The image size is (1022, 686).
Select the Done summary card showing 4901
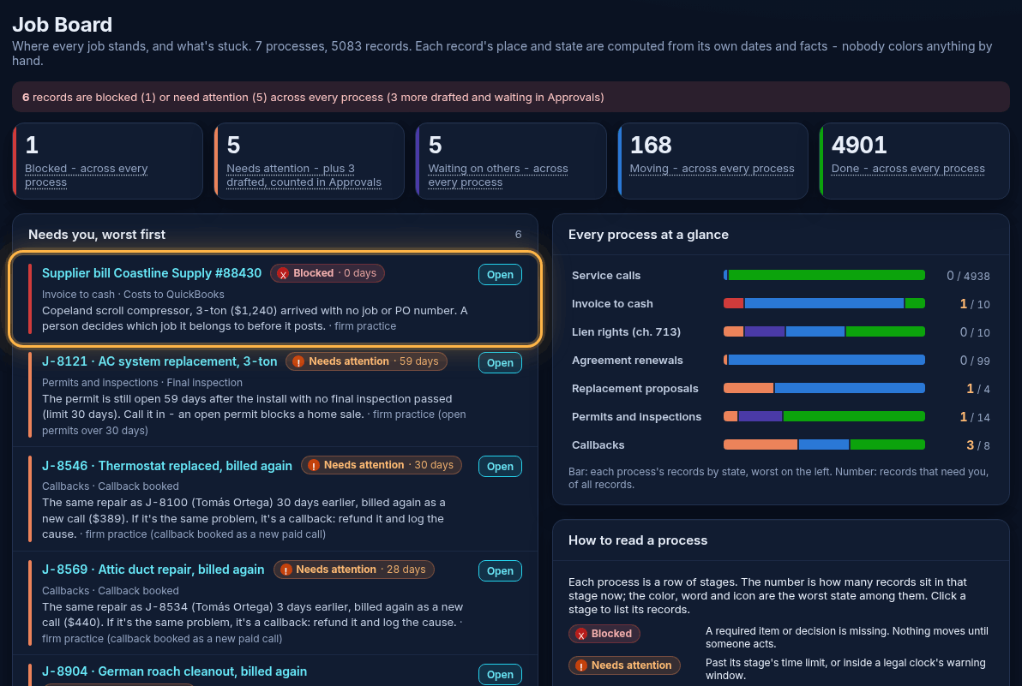coord(914,161)
